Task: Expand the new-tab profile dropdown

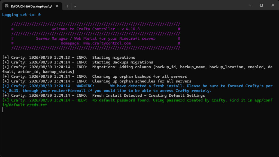Action: coord(75,6)
